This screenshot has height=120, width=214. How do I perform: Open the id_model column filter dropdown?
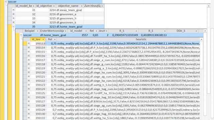[86, 31]
